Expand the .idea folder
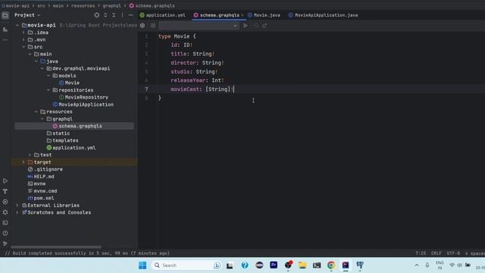This screenshot has height=273, width=485. click(23, 33)
